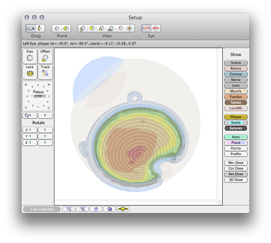Show the Ret.Dose overlay
This screenshot has width=271, height=243.
[x=236, y=174]
